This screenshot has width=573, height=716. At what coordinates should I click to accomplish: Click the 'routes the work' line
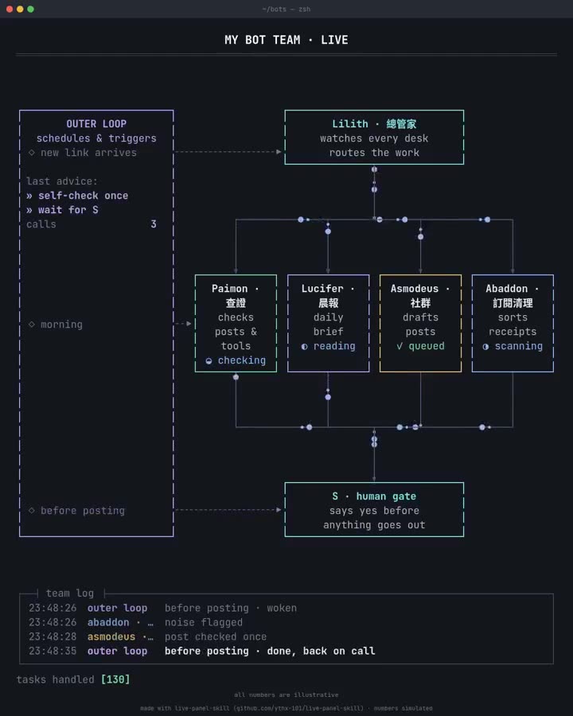pos(374,153)
